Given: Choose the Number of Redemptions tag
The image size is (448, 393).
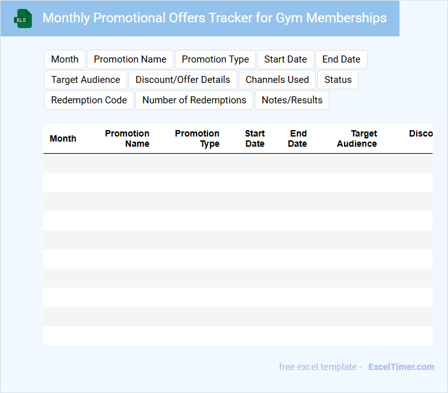Looking at the screenshot, I should point(194,100).
